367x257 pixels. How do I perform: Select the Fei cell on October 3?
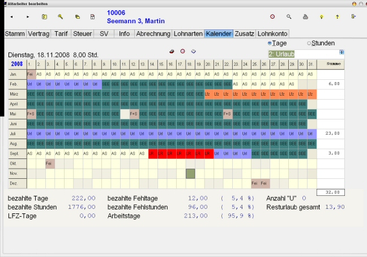point(50,164)
